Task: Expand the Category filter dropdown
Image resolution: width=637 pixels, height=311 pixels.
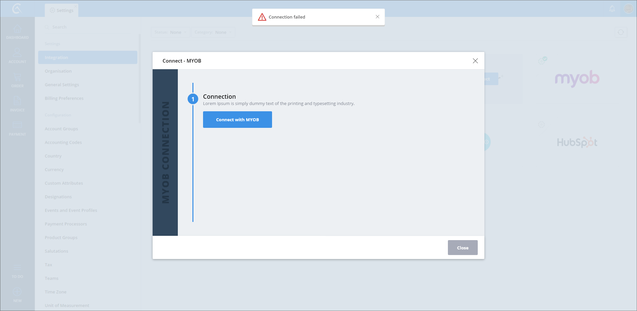Action: point(213,32)
